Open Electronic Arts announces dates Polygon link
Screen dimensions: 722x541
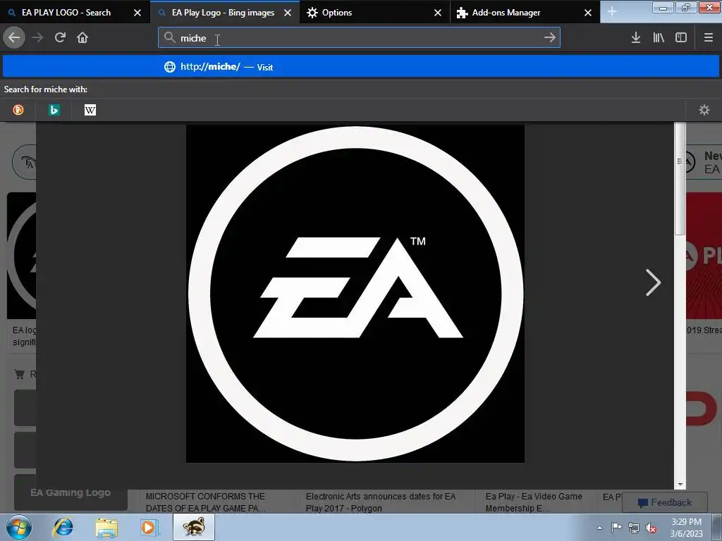[380, 502]
